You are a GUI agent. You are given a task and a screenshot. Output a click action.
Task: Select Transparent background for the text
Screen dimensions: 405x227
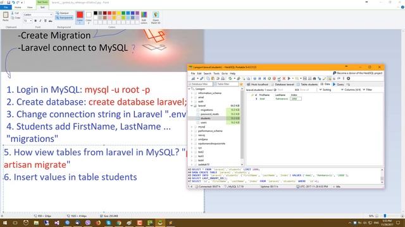tap(65, 18)
